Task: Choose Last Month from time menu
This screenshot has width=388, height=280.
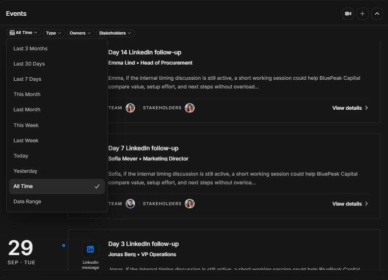Action: coord(57,110)
